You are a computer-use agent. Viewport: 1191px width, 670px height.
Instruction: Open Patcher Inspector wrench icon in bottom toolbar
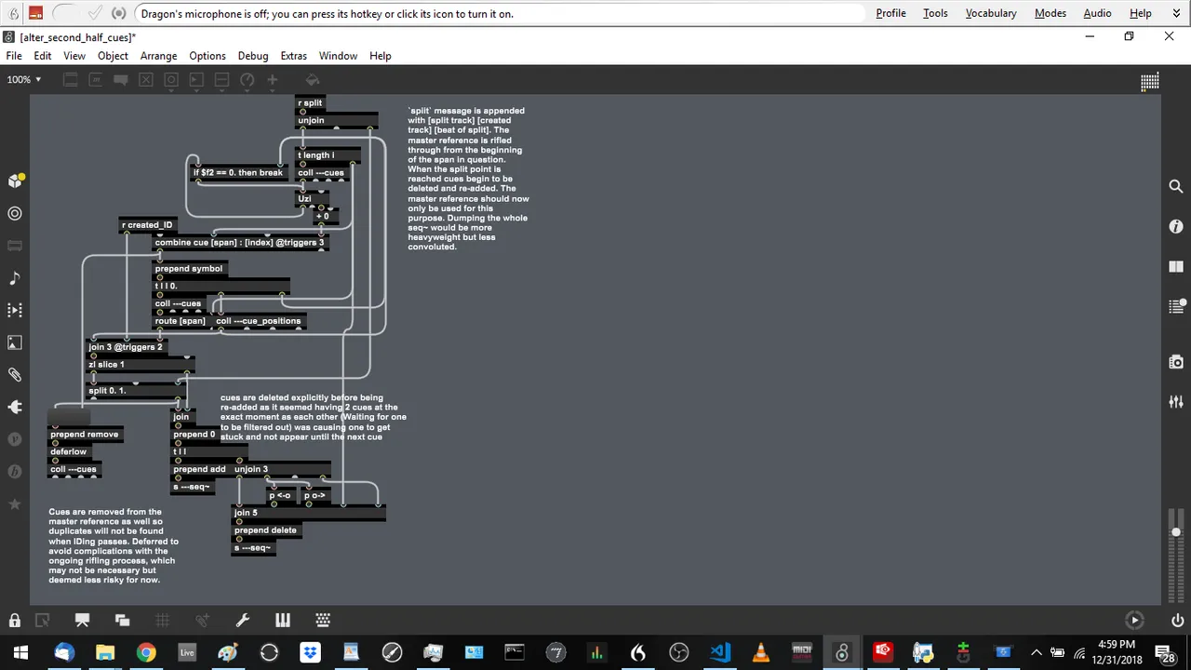(x=243, y=621)
